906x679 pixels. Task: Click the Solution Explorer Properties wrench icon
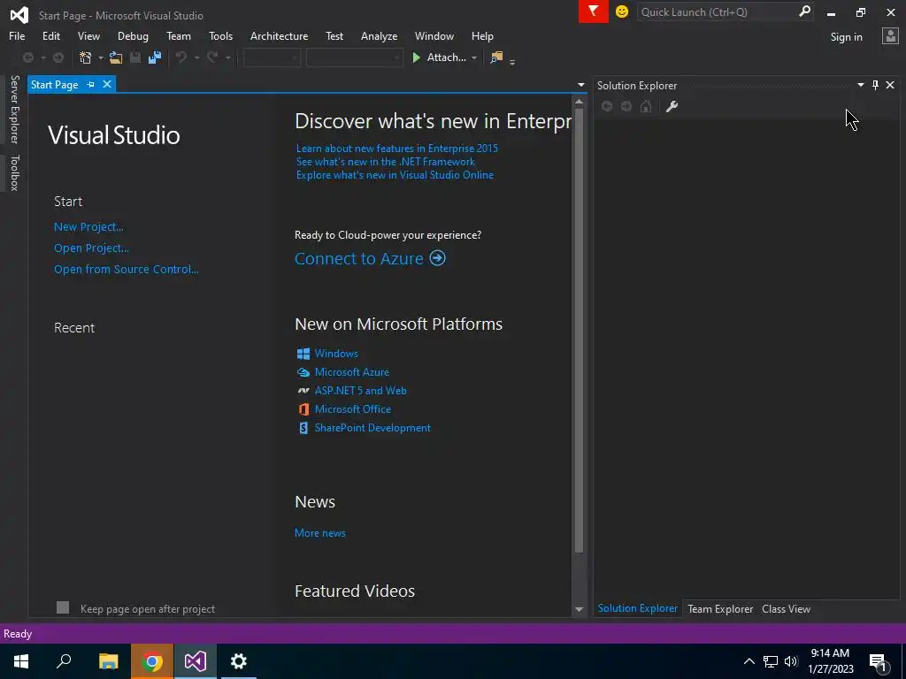tap(672, 106)
